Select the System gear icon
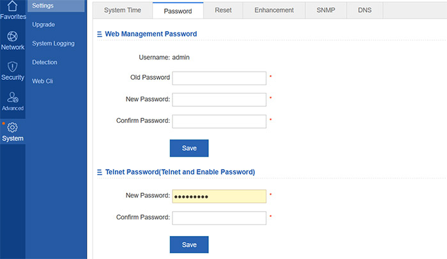Screen dimensions: 447x259 12,127
